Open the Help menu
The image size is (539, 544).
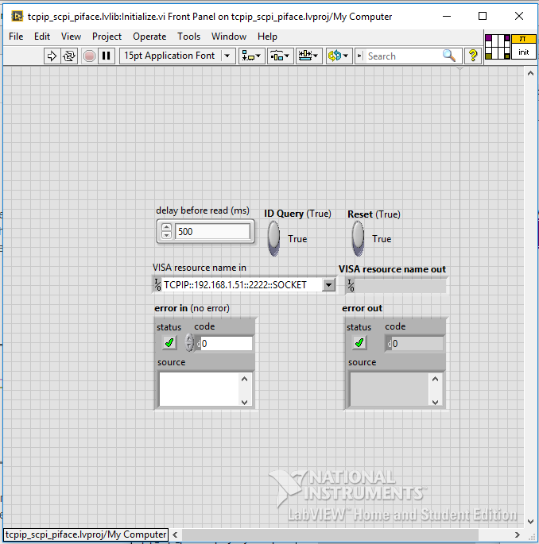pos(267,37)
